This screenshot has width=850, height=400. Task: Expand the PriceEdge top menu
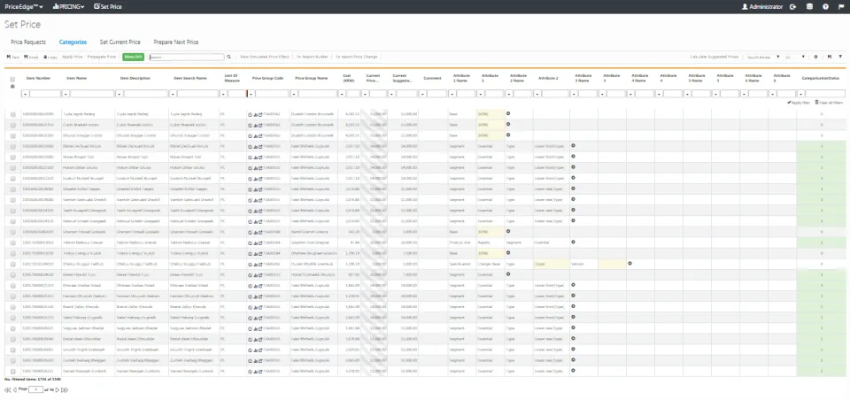(x=23, y=7)
